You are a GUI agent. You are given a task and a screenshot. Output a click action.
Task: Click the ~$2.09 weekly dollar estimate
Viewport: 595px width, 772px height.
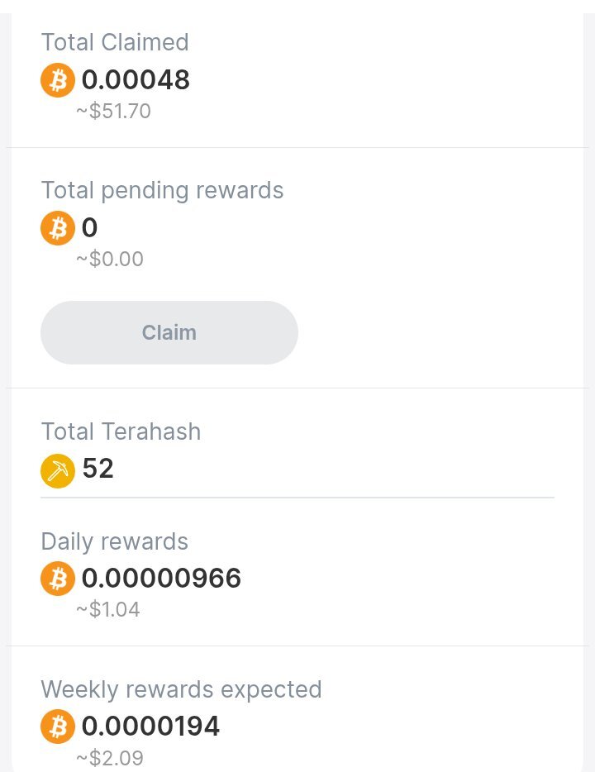point(110,758)
